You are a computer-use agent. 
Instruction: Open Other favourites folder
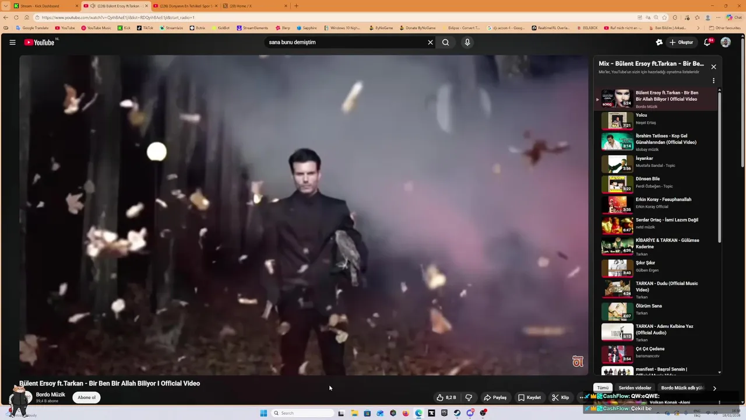pyautogui.click(x=724, y=28)
